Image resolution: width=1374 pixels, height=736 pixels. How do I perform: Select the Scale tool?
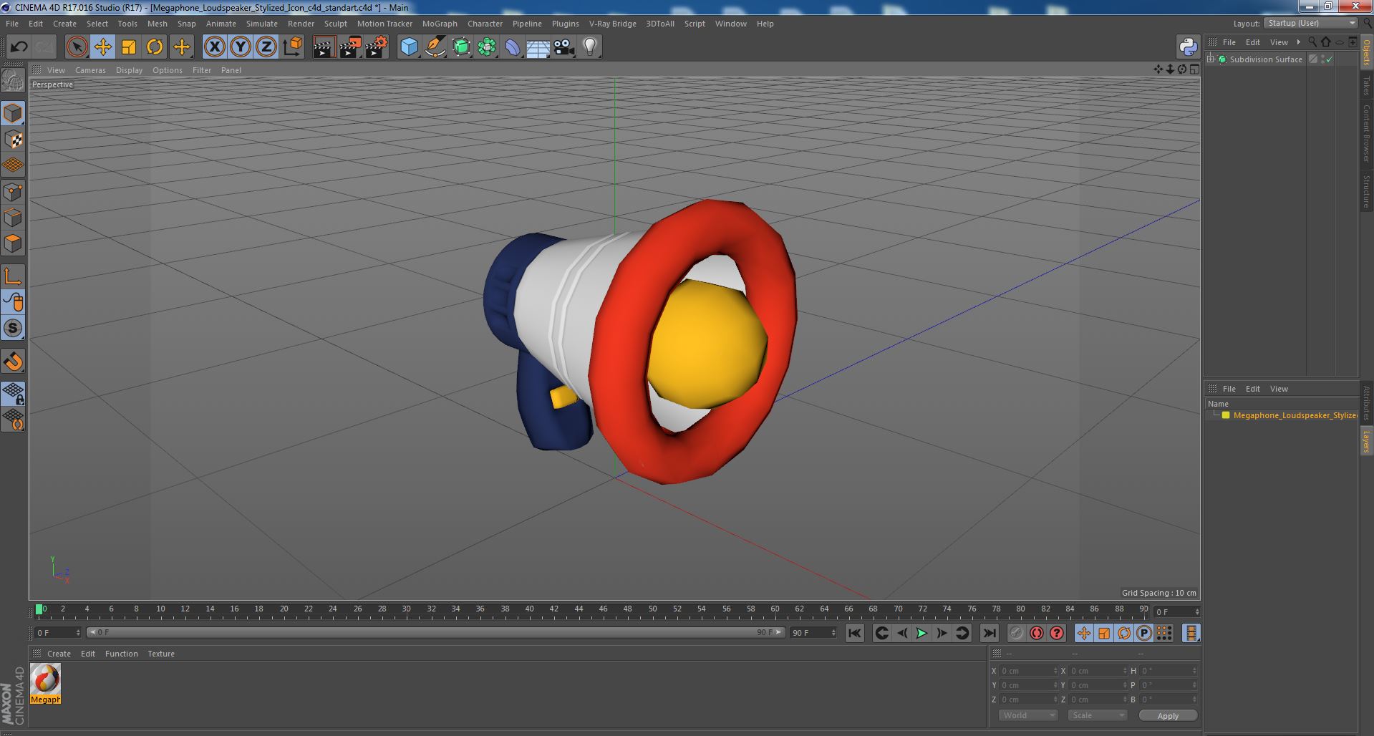click(x=129, y=47)
